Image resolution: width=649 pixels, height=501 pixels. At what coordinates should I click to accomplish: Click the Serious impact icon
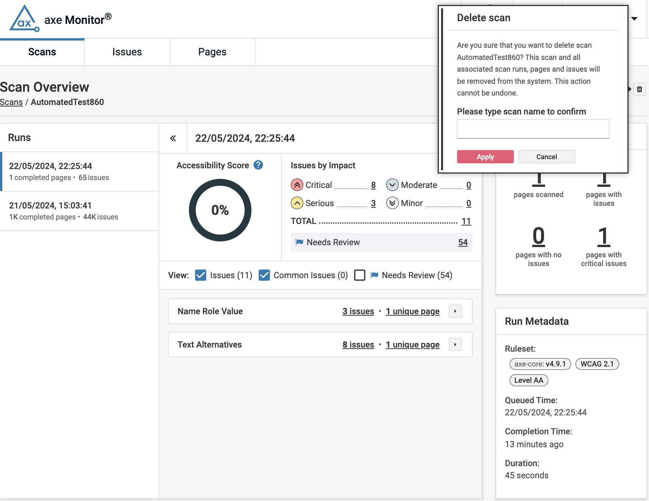[x=297, y=203]
